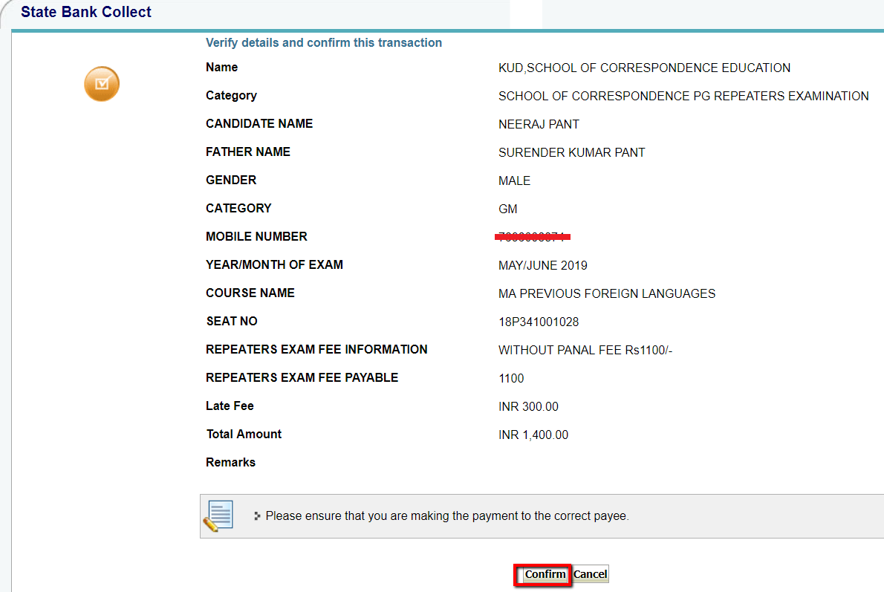Click the payee warning message text
The image size is (884, 592).
click(x=447, y=515)
